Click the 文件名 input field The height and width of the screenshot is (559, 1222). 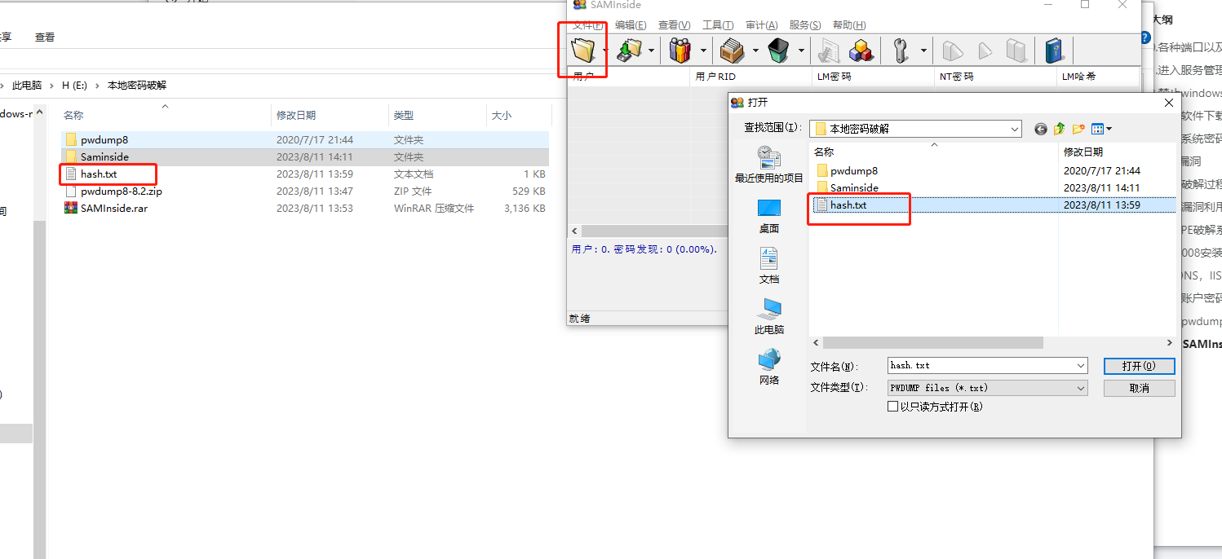pyautogui.click(x=981, y=366)
